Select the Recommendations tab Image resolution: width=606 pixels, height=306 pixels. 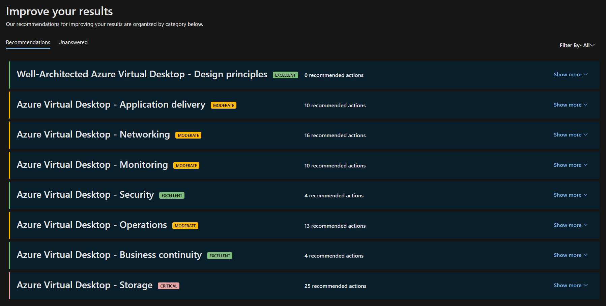(x=28, y=42)
